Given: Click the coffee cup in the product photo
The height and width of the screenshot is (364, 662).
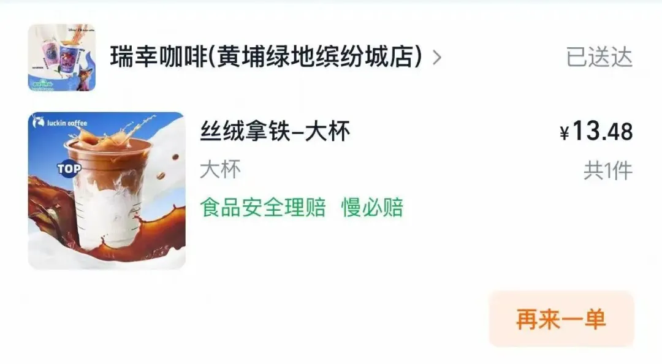Looking at the screenshot, I should (x=110, y=194).
